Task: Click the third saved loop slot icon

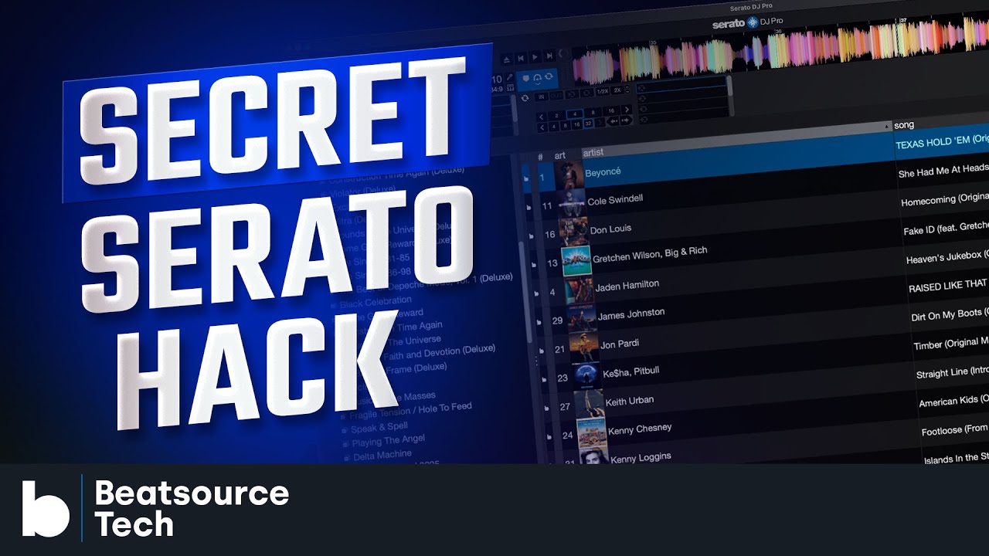Action: (x=643, y=109)
